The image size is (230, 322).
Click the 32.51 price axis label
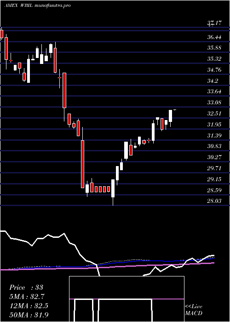tap(214, 114)
